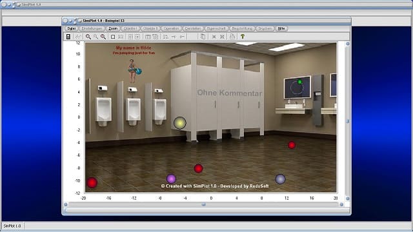Screen dimensions: 413x232
Task: Click the green ball on wall monitor
Action: (299, 82)
